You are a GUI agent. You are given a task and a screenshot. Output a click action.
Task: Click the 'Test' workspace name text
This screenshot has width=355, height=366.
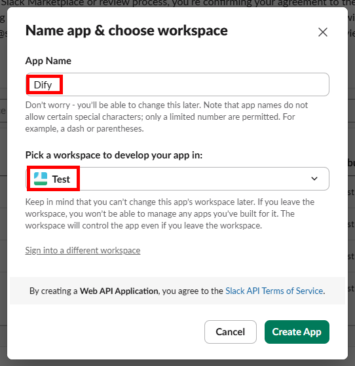click(61, 179)
